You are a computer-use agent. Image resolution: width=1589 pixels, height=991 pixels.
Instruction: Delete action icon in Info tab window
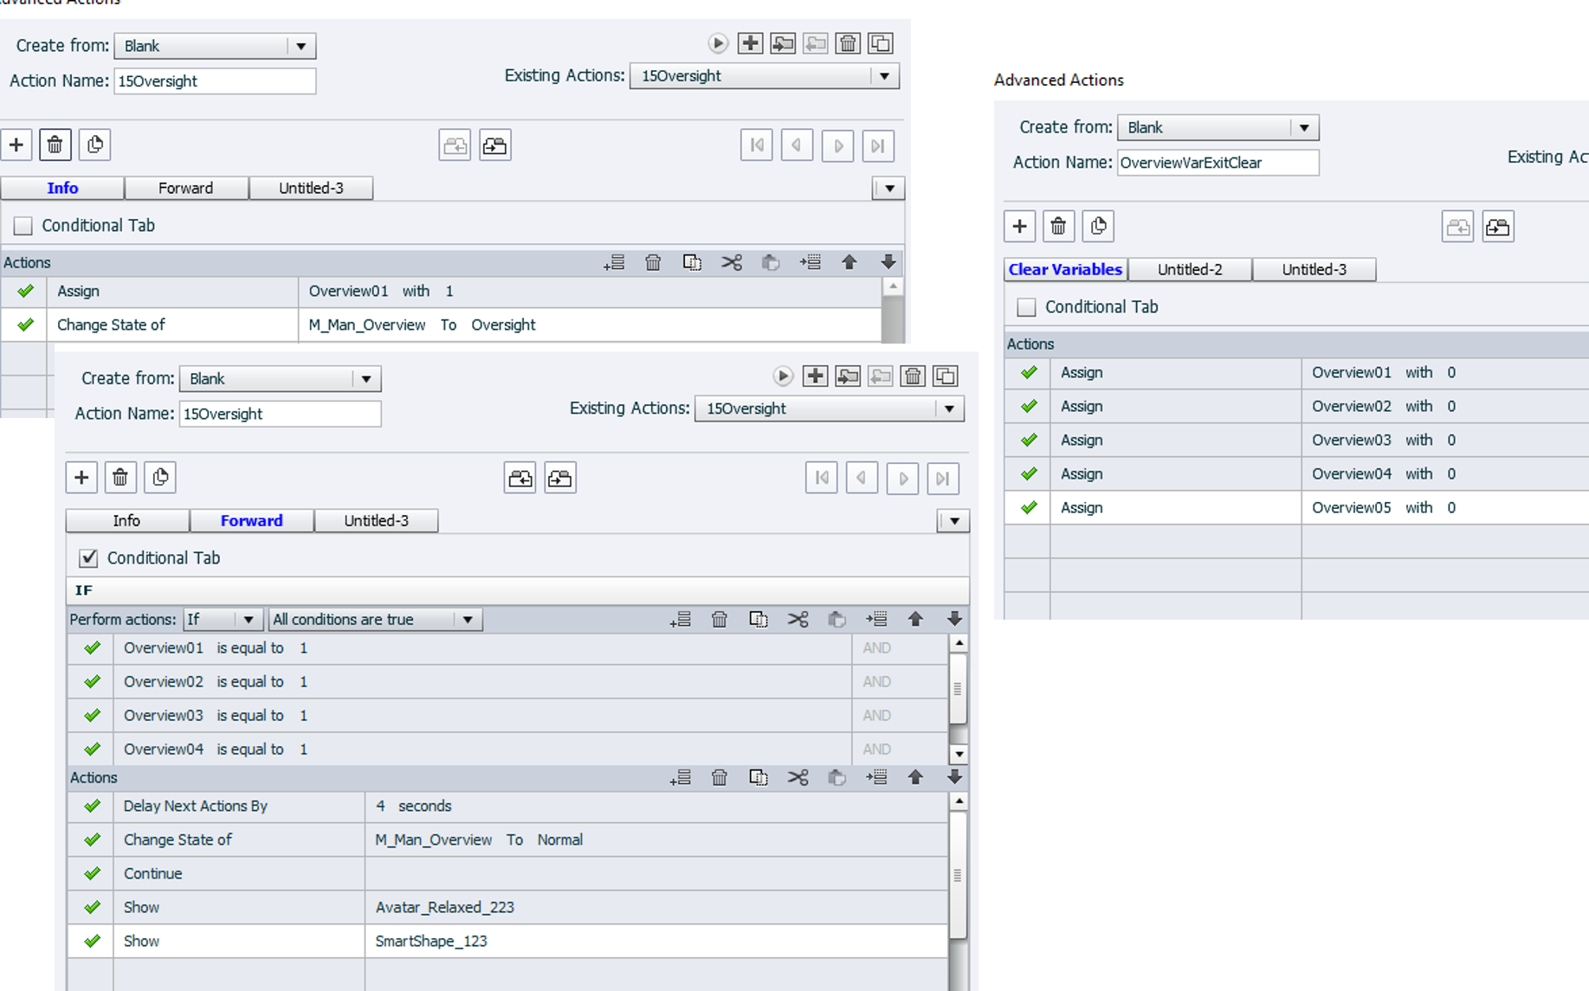tap(849, 43)
